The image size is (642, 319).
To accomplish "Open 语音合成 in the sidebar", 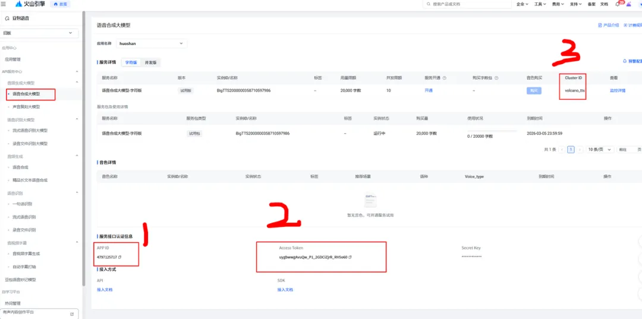I will (x=20, y=167).
